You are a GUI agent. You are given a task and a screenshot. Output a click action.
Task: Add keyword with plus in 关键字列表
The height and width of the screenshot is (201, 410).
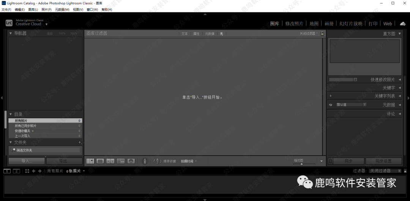[331, 96]
